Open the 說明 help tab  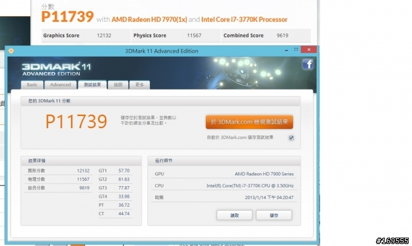tap(118, 85)
